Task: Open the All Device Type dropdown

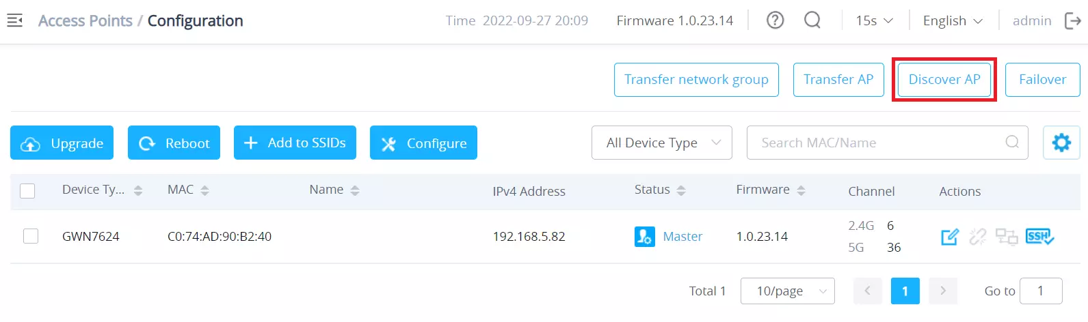Action: [x=662, y=143]
